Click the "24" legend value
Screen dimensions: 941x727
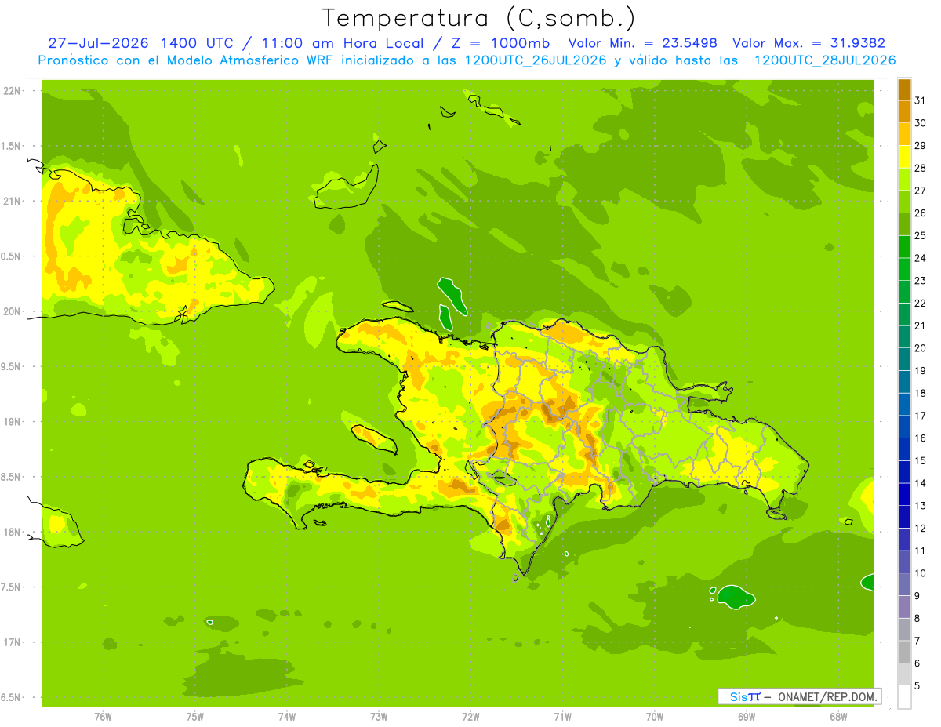pos(920,258)
